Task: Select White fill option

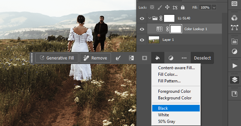Action: [x=176, y=115]
